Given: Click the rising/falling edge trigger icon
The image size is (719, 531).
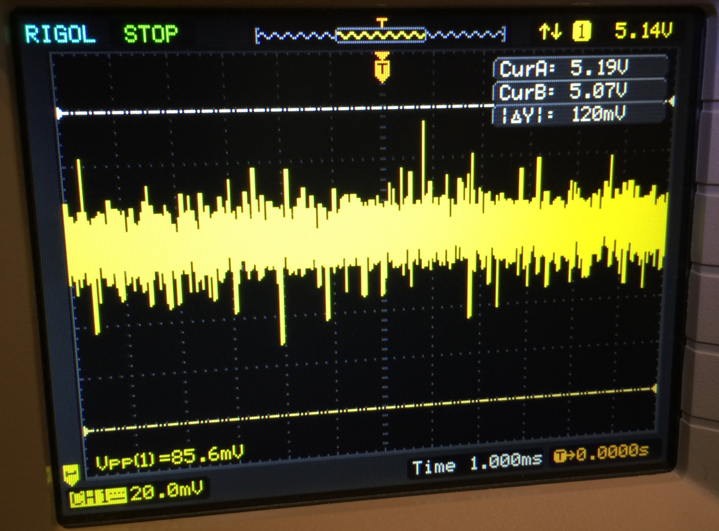Looking at the screenshot, I should 550,32.
